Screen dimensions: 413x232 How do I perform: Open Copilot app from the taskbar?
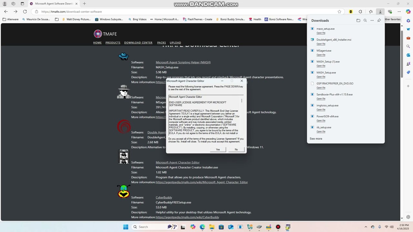pos(193,227)
